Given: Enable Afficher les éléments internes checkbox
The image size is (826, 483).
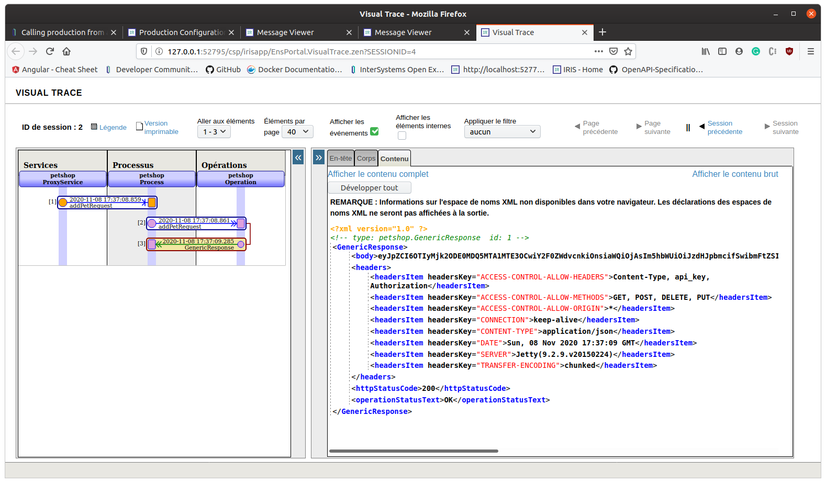Looking at the screenshot, I should [402, 136].
